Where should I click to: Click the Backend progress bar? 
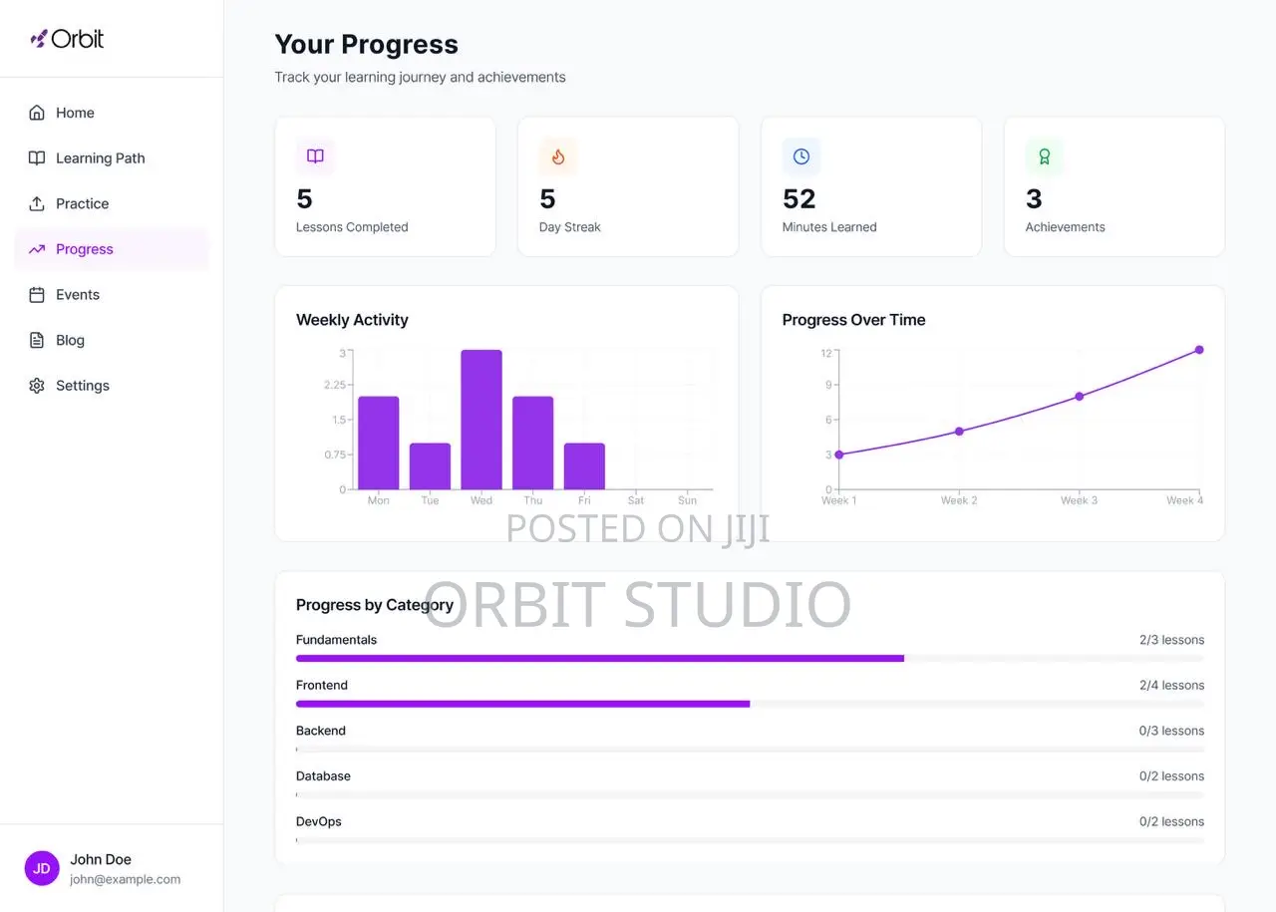(750, 750)
